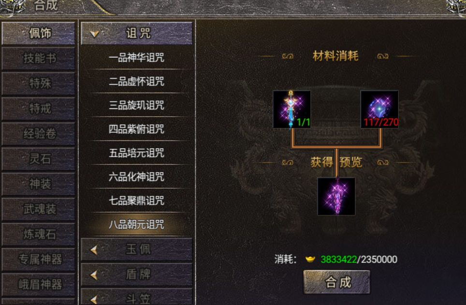Click the result preview item icon
The image size is (466, 305).
[336, 196]
